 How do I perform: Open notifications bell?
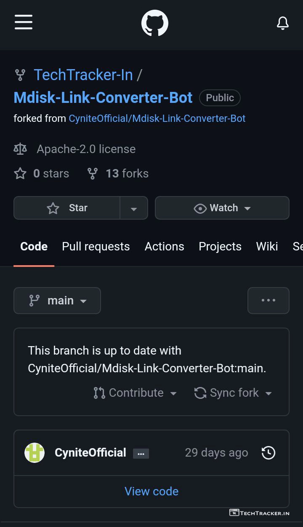point(283,23)
